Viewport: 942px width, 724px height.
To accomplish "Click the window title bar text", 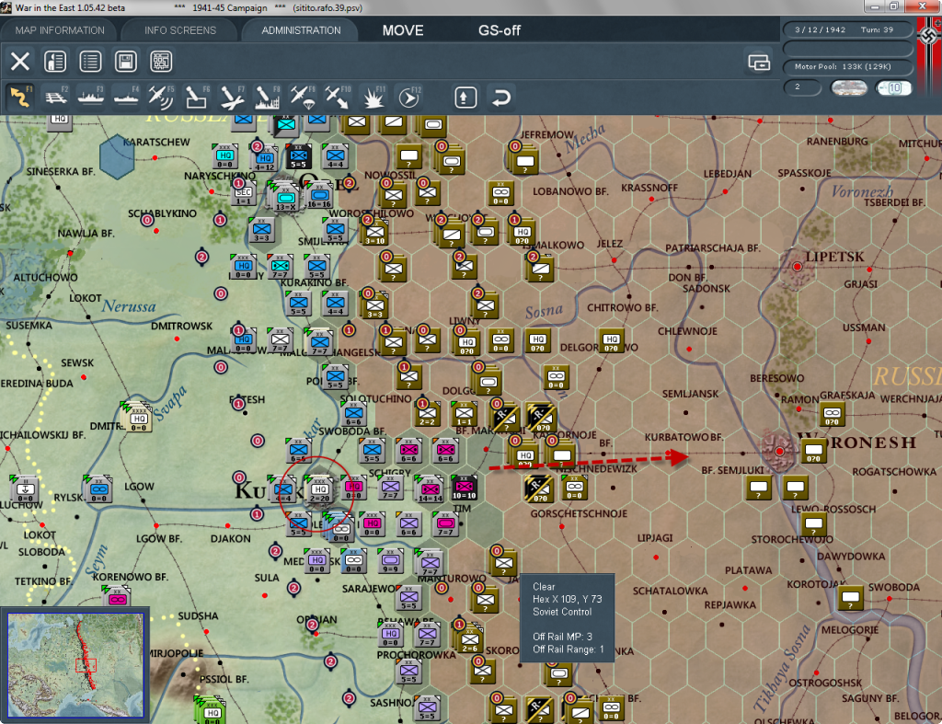I will coord(189,7).
